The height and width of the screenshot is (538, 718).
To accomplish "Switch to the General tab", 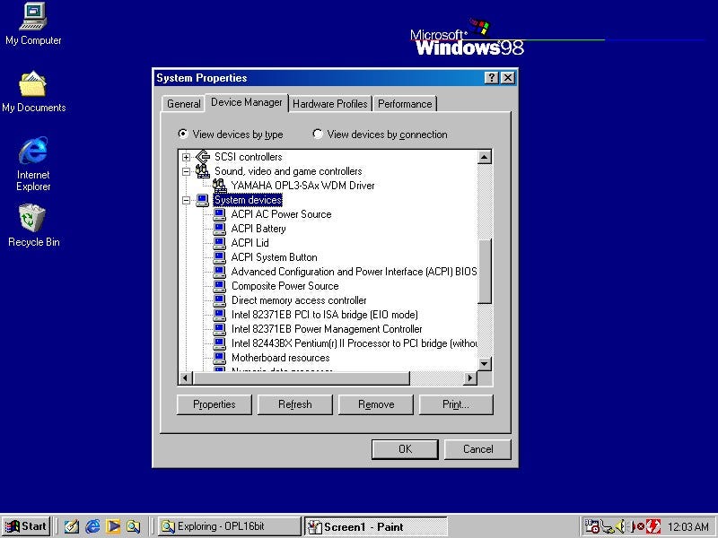I will pyautogui.click(x=184, y=104).
